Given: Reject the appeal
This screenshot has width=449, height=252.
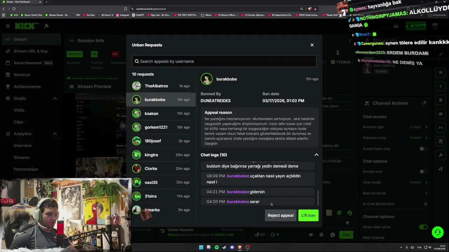Looking at the screenshot, I should (x=281, y=215).
